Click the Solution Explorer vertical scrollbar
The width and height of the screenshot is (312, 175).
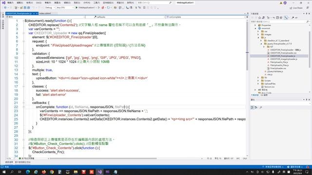point(310,50)
